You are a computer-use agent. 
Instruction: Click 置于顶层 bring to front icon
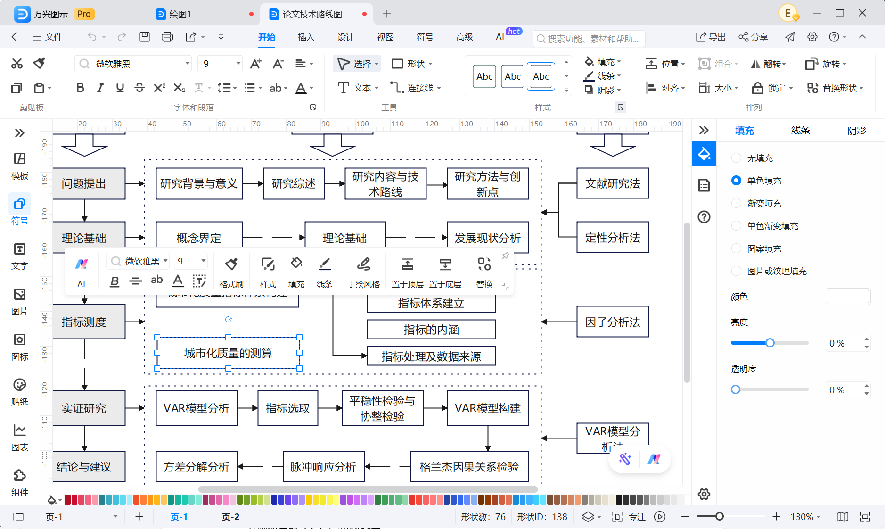pos(408,272)
